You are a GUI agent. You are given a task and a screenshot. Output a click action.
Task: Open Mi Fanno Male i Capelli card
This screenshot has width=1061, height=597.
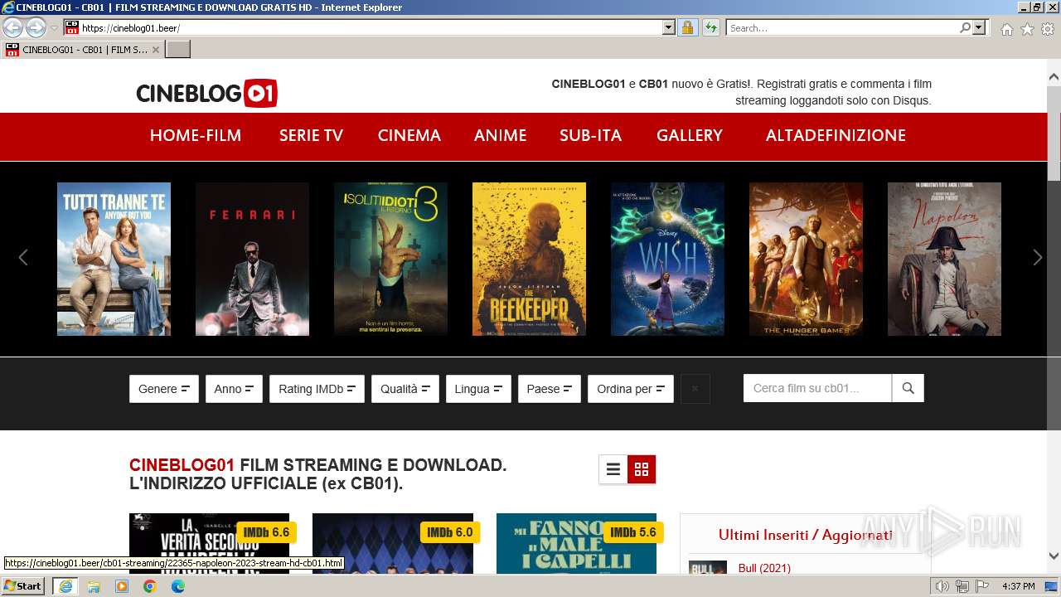coord(576,543)
